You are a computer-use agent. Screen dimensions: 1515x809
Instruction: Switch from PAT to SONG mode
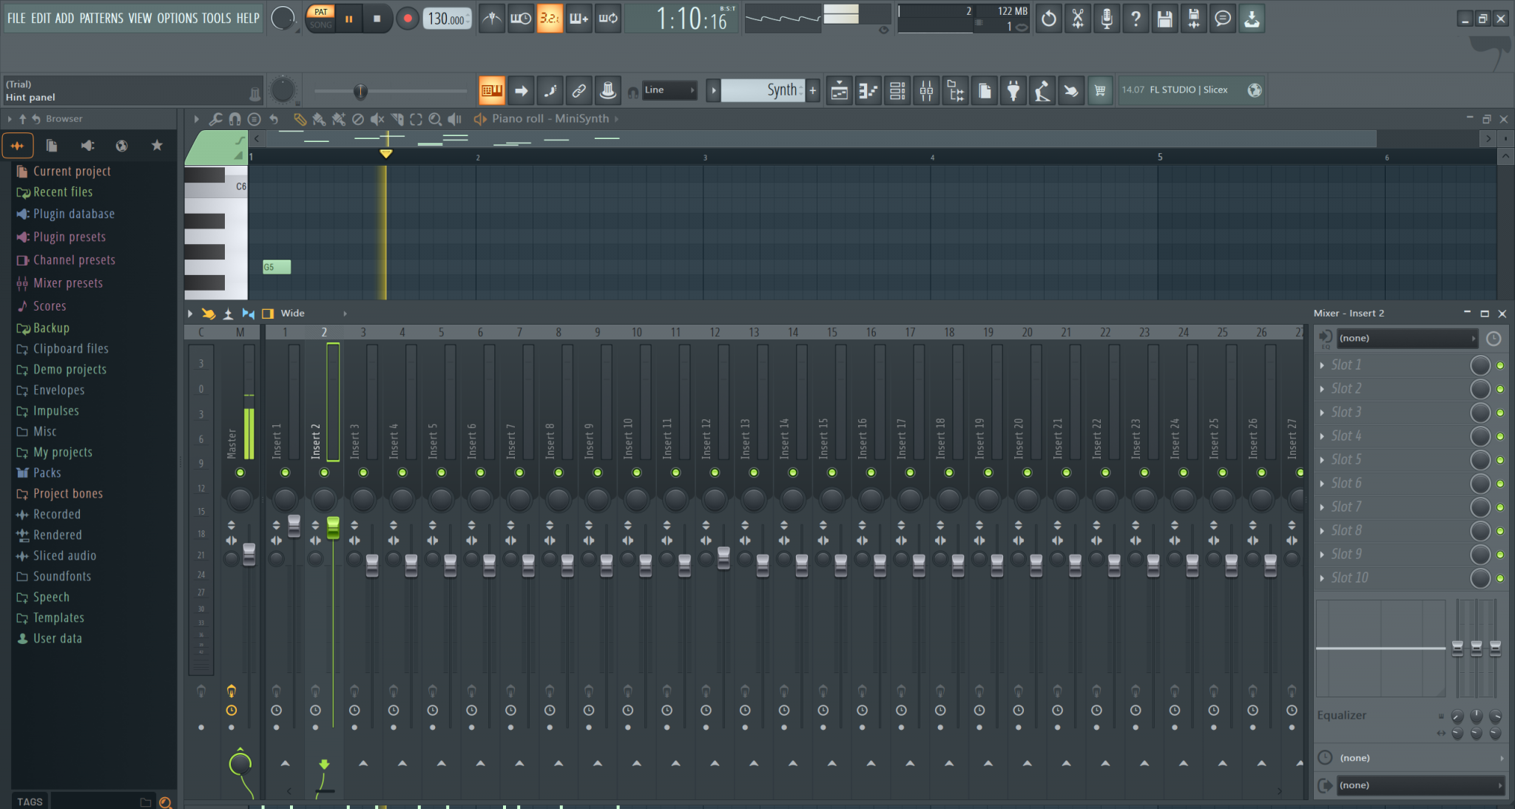point(320,24)
